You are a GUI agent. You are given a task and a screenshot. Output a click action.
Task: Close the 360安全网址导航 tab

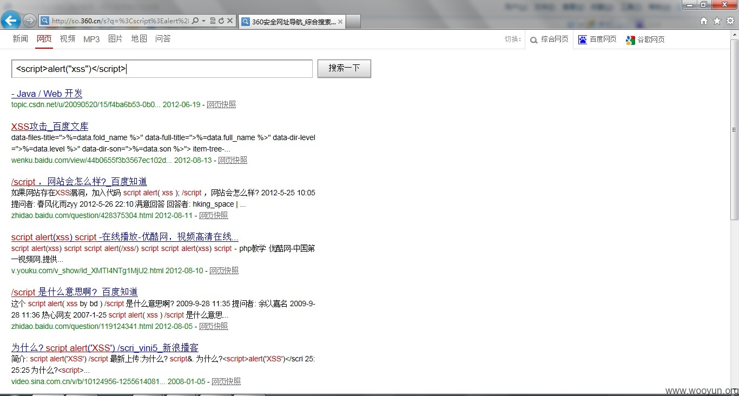339,22
